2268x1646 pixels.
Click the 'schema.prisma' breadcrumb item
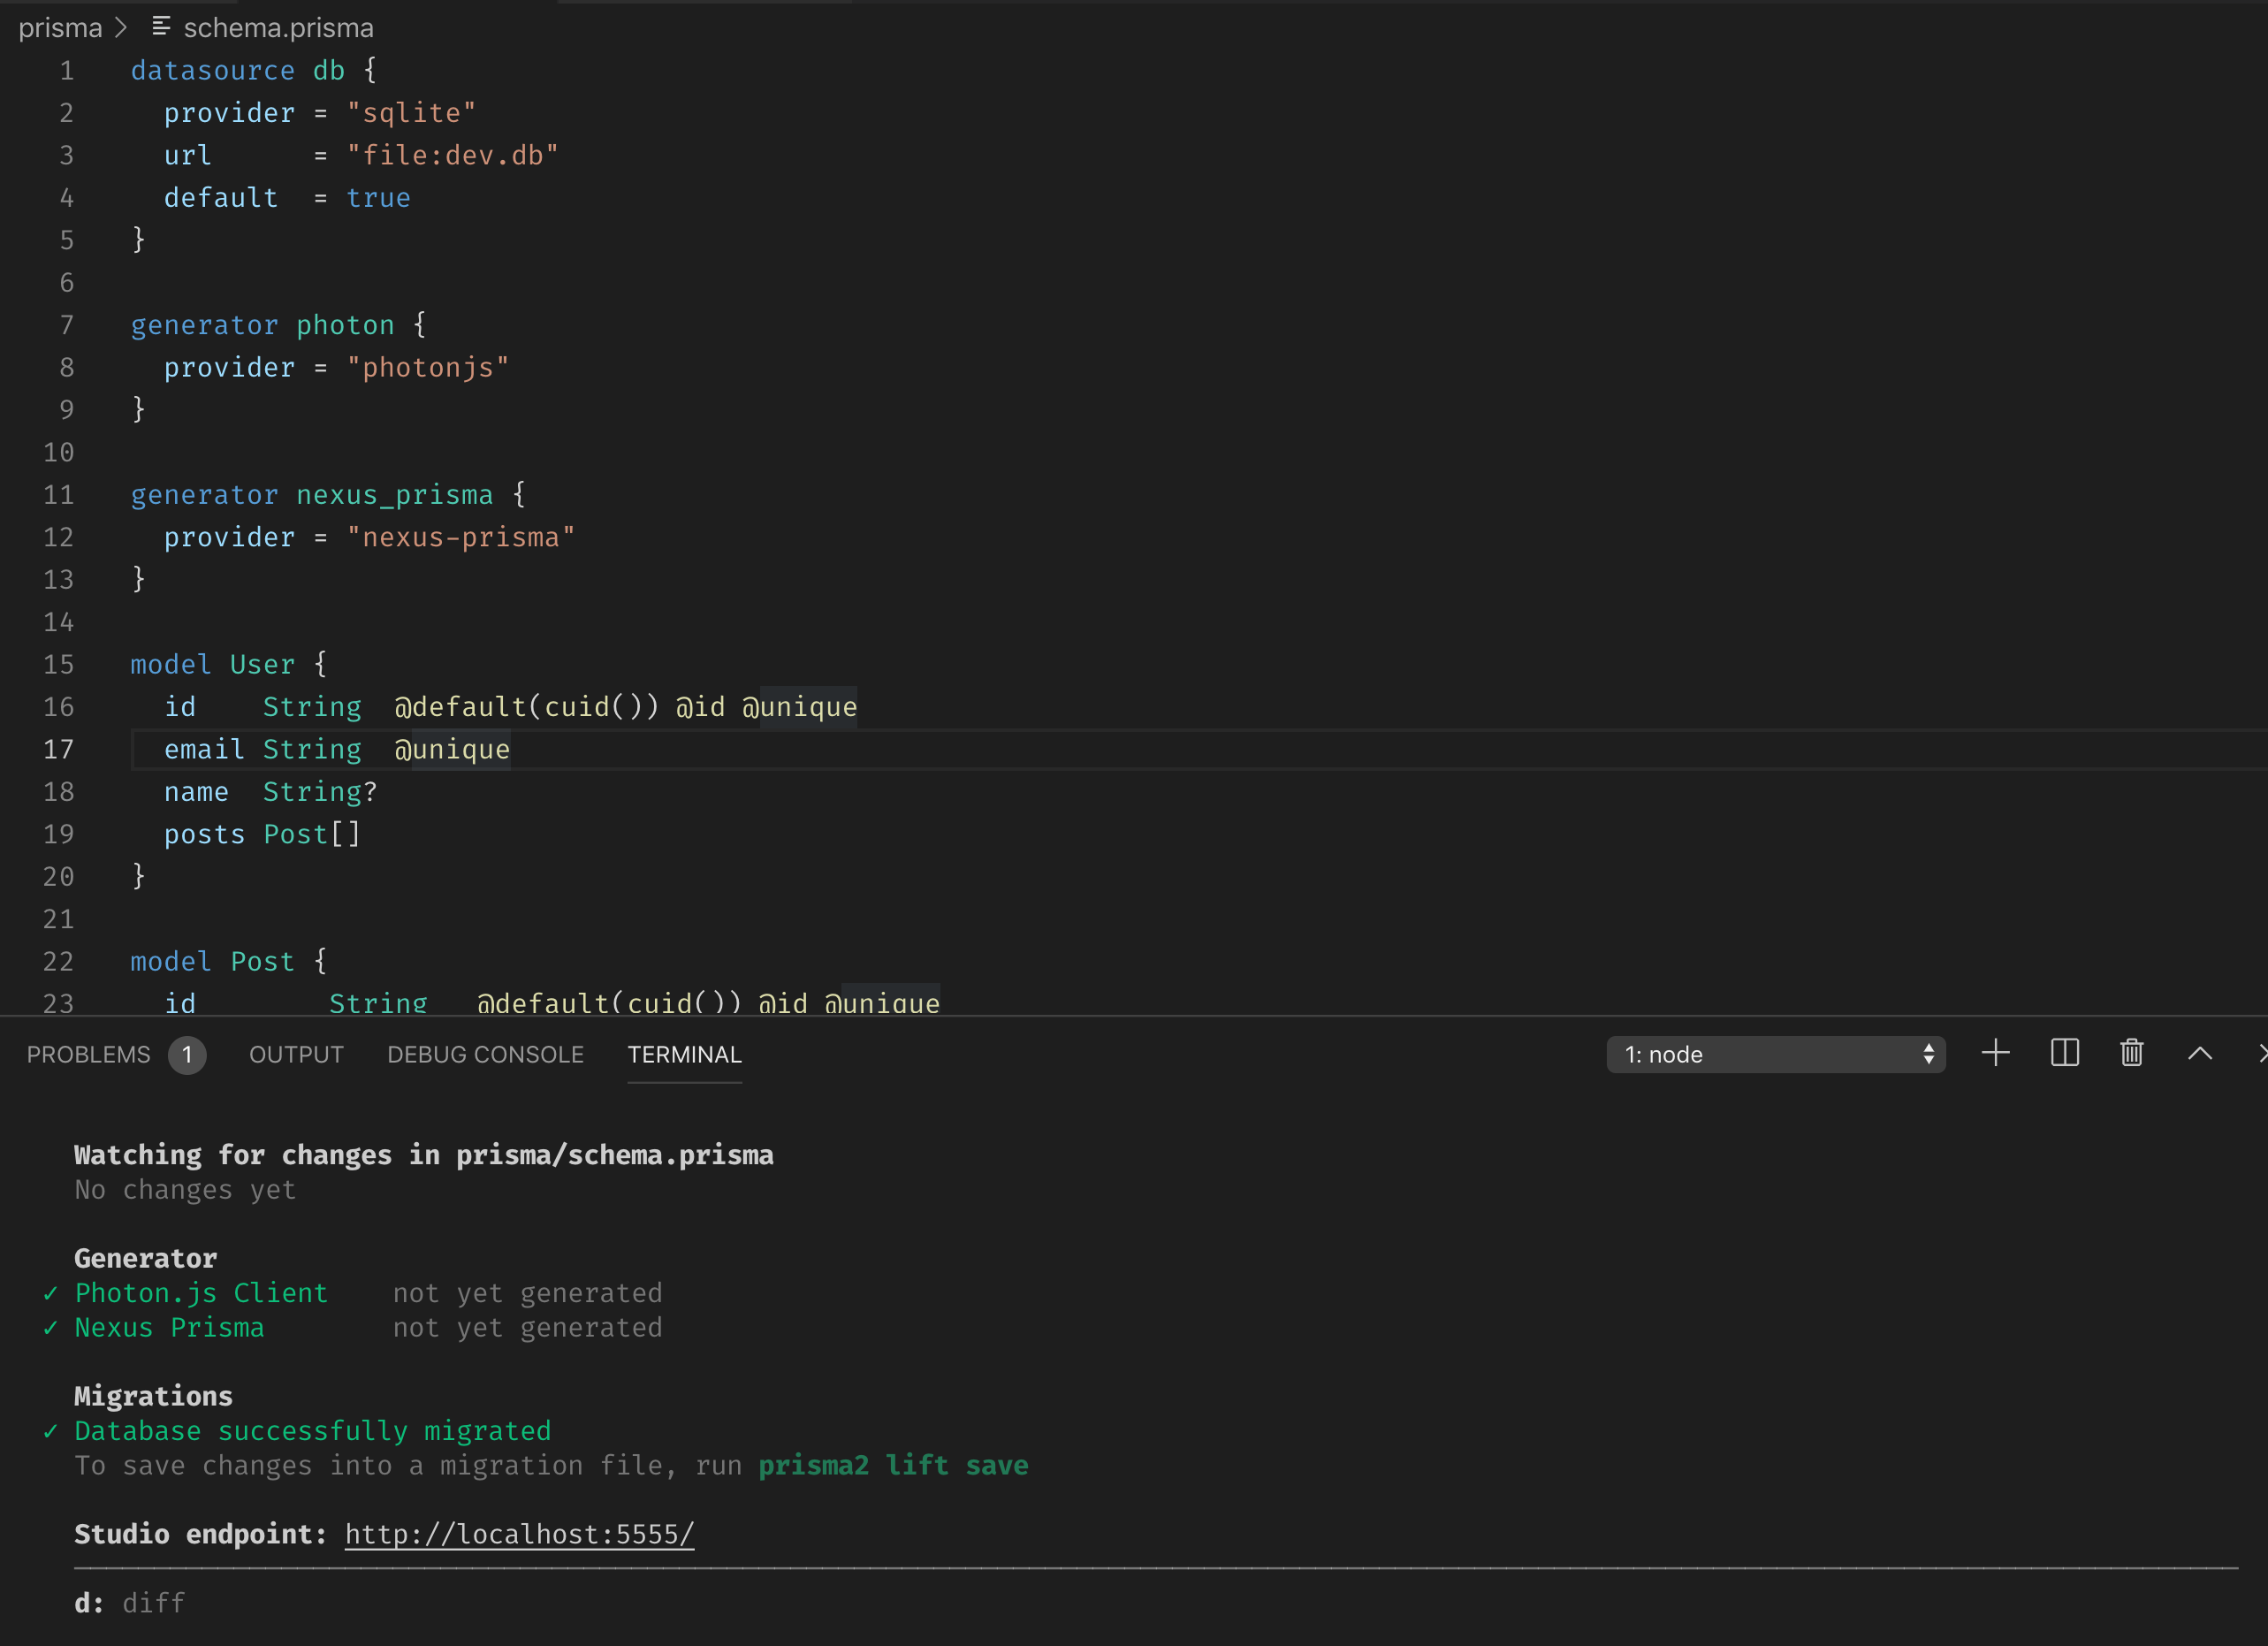pos(278,28)
